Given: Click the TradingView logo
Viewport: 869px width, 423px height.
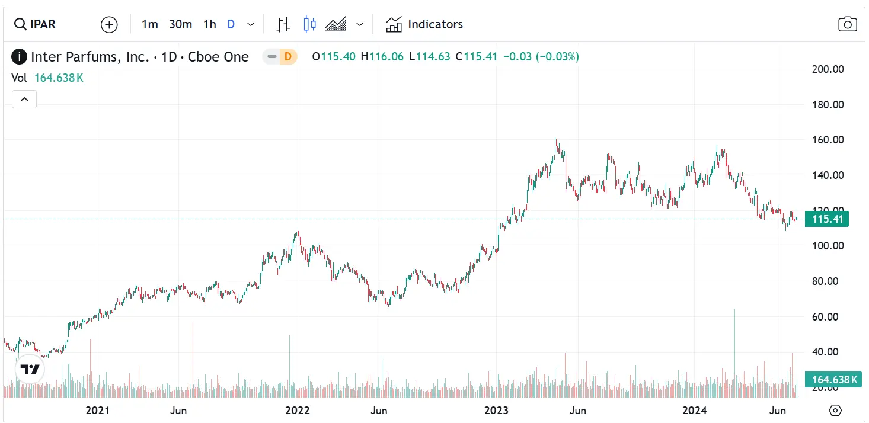Looking at the screenshot, I should pyautogui.click(x=30, y=370).
